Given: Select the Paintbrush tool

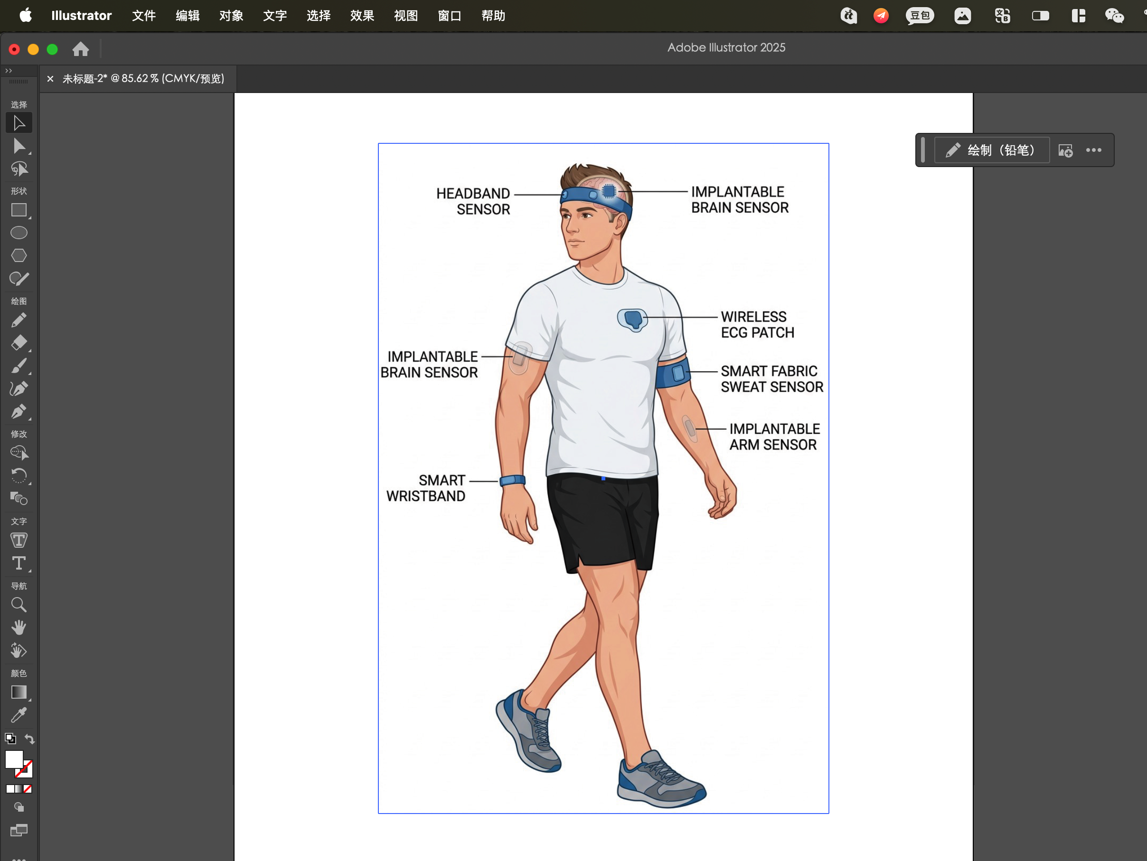Looking at the screenshot, I should pos(19,366).
